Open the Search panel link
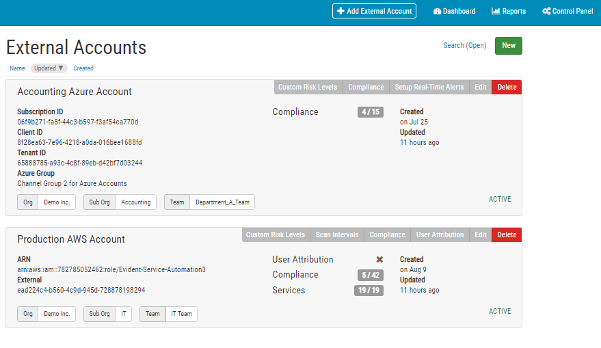Image resolution: width=601 pixels, height=348 pixels. [x=464, y=46]
